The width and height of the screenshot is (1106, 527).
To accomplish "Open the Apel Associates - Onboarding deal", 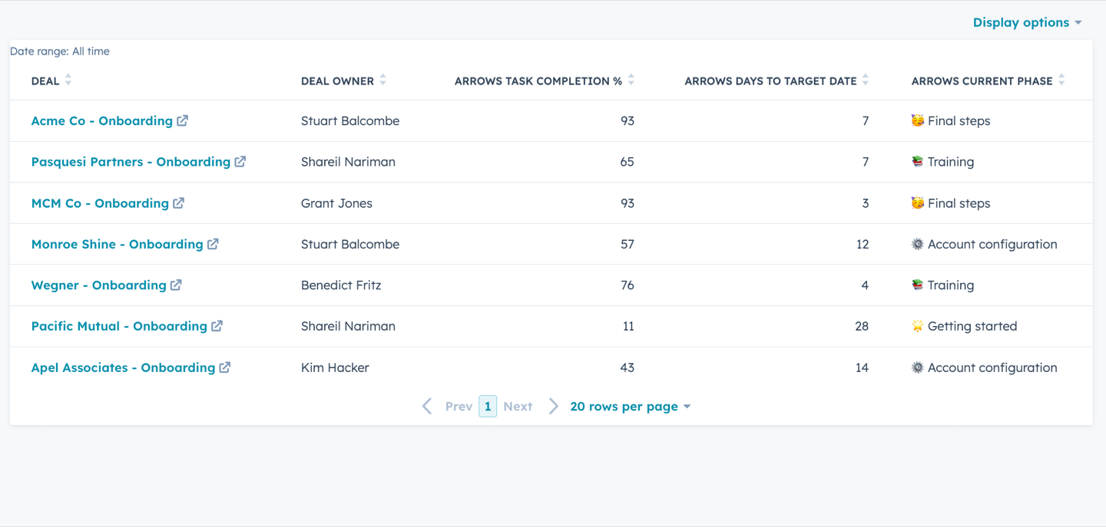I will coord(123,367).
